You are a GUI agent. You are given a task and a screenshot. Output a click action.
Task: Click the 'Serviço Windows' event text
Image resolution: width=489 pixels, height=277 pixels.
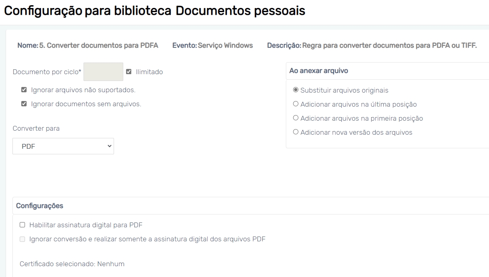(225, 45)
